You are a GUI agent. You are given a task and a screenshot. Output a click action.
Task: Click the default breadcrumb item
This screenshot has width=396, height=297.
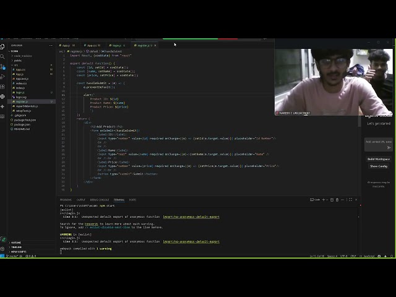92,51
